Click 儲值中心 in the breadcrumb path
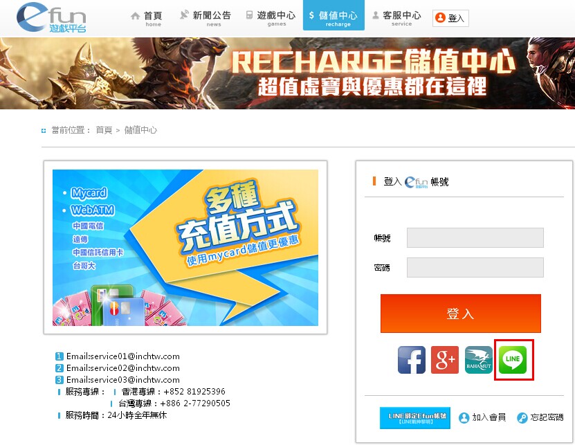The image size is (575, 445). click(x=140, y=130)
